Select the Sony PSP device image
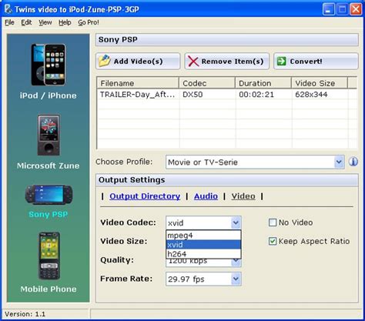 coord(49,195)
